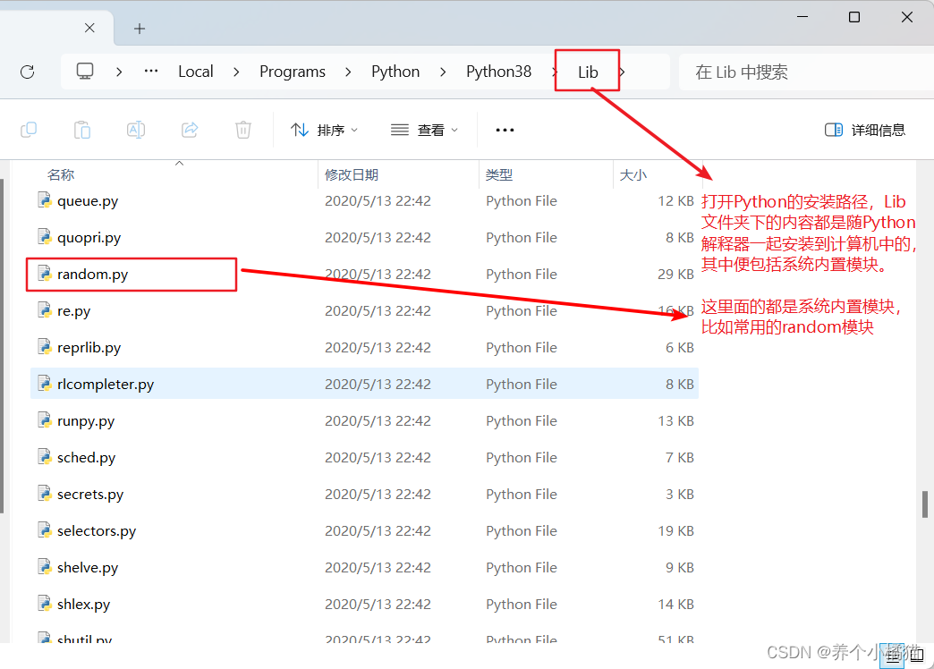Click the file name shlex.py
934x669 pixels.
pyautogui.click(x=83, y=604)
